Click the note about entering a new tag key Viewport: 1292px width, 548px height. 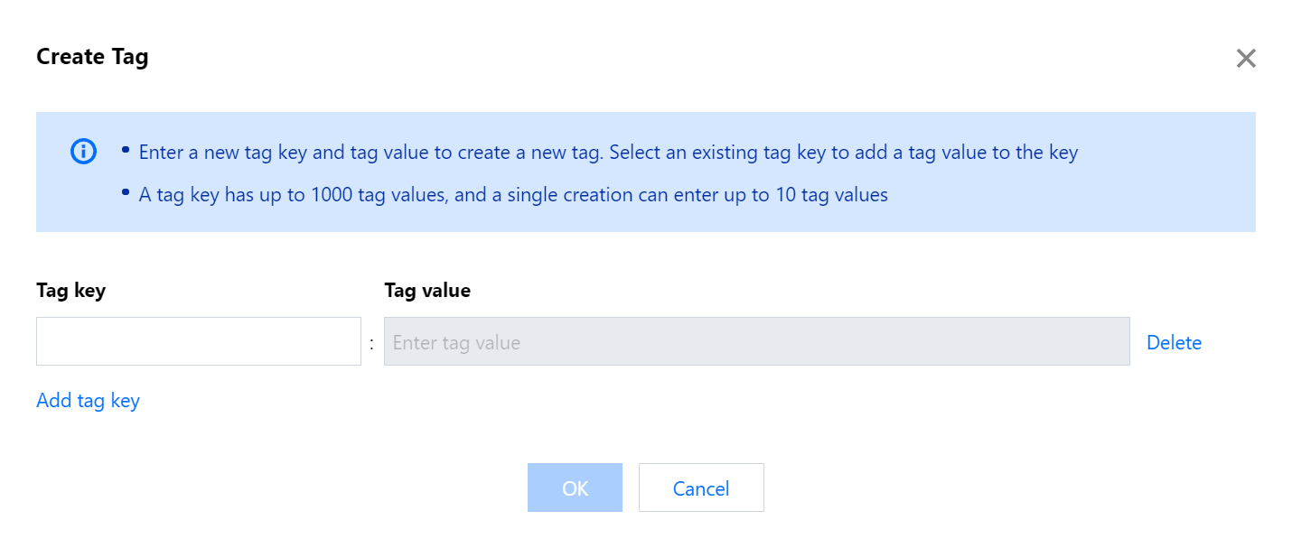pos(608,152)
